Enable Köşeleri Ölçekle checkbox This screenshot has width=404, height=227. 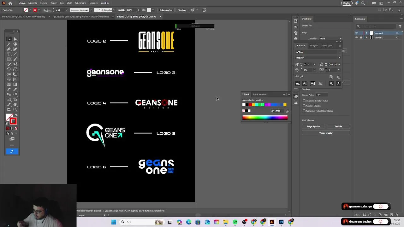(304, 106)
